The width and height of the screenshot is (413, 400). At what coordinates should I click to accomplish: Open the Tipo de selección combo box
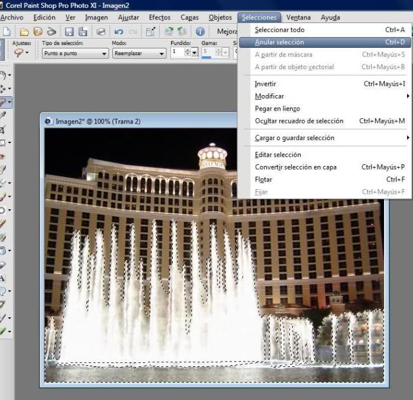[x=75, y=53]
